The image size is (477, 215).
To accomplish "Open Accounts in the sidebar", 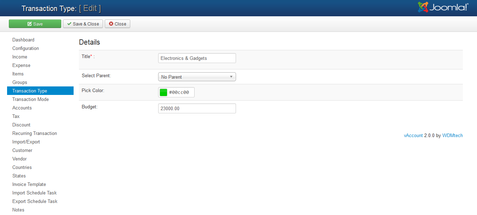I will (22, 108).
